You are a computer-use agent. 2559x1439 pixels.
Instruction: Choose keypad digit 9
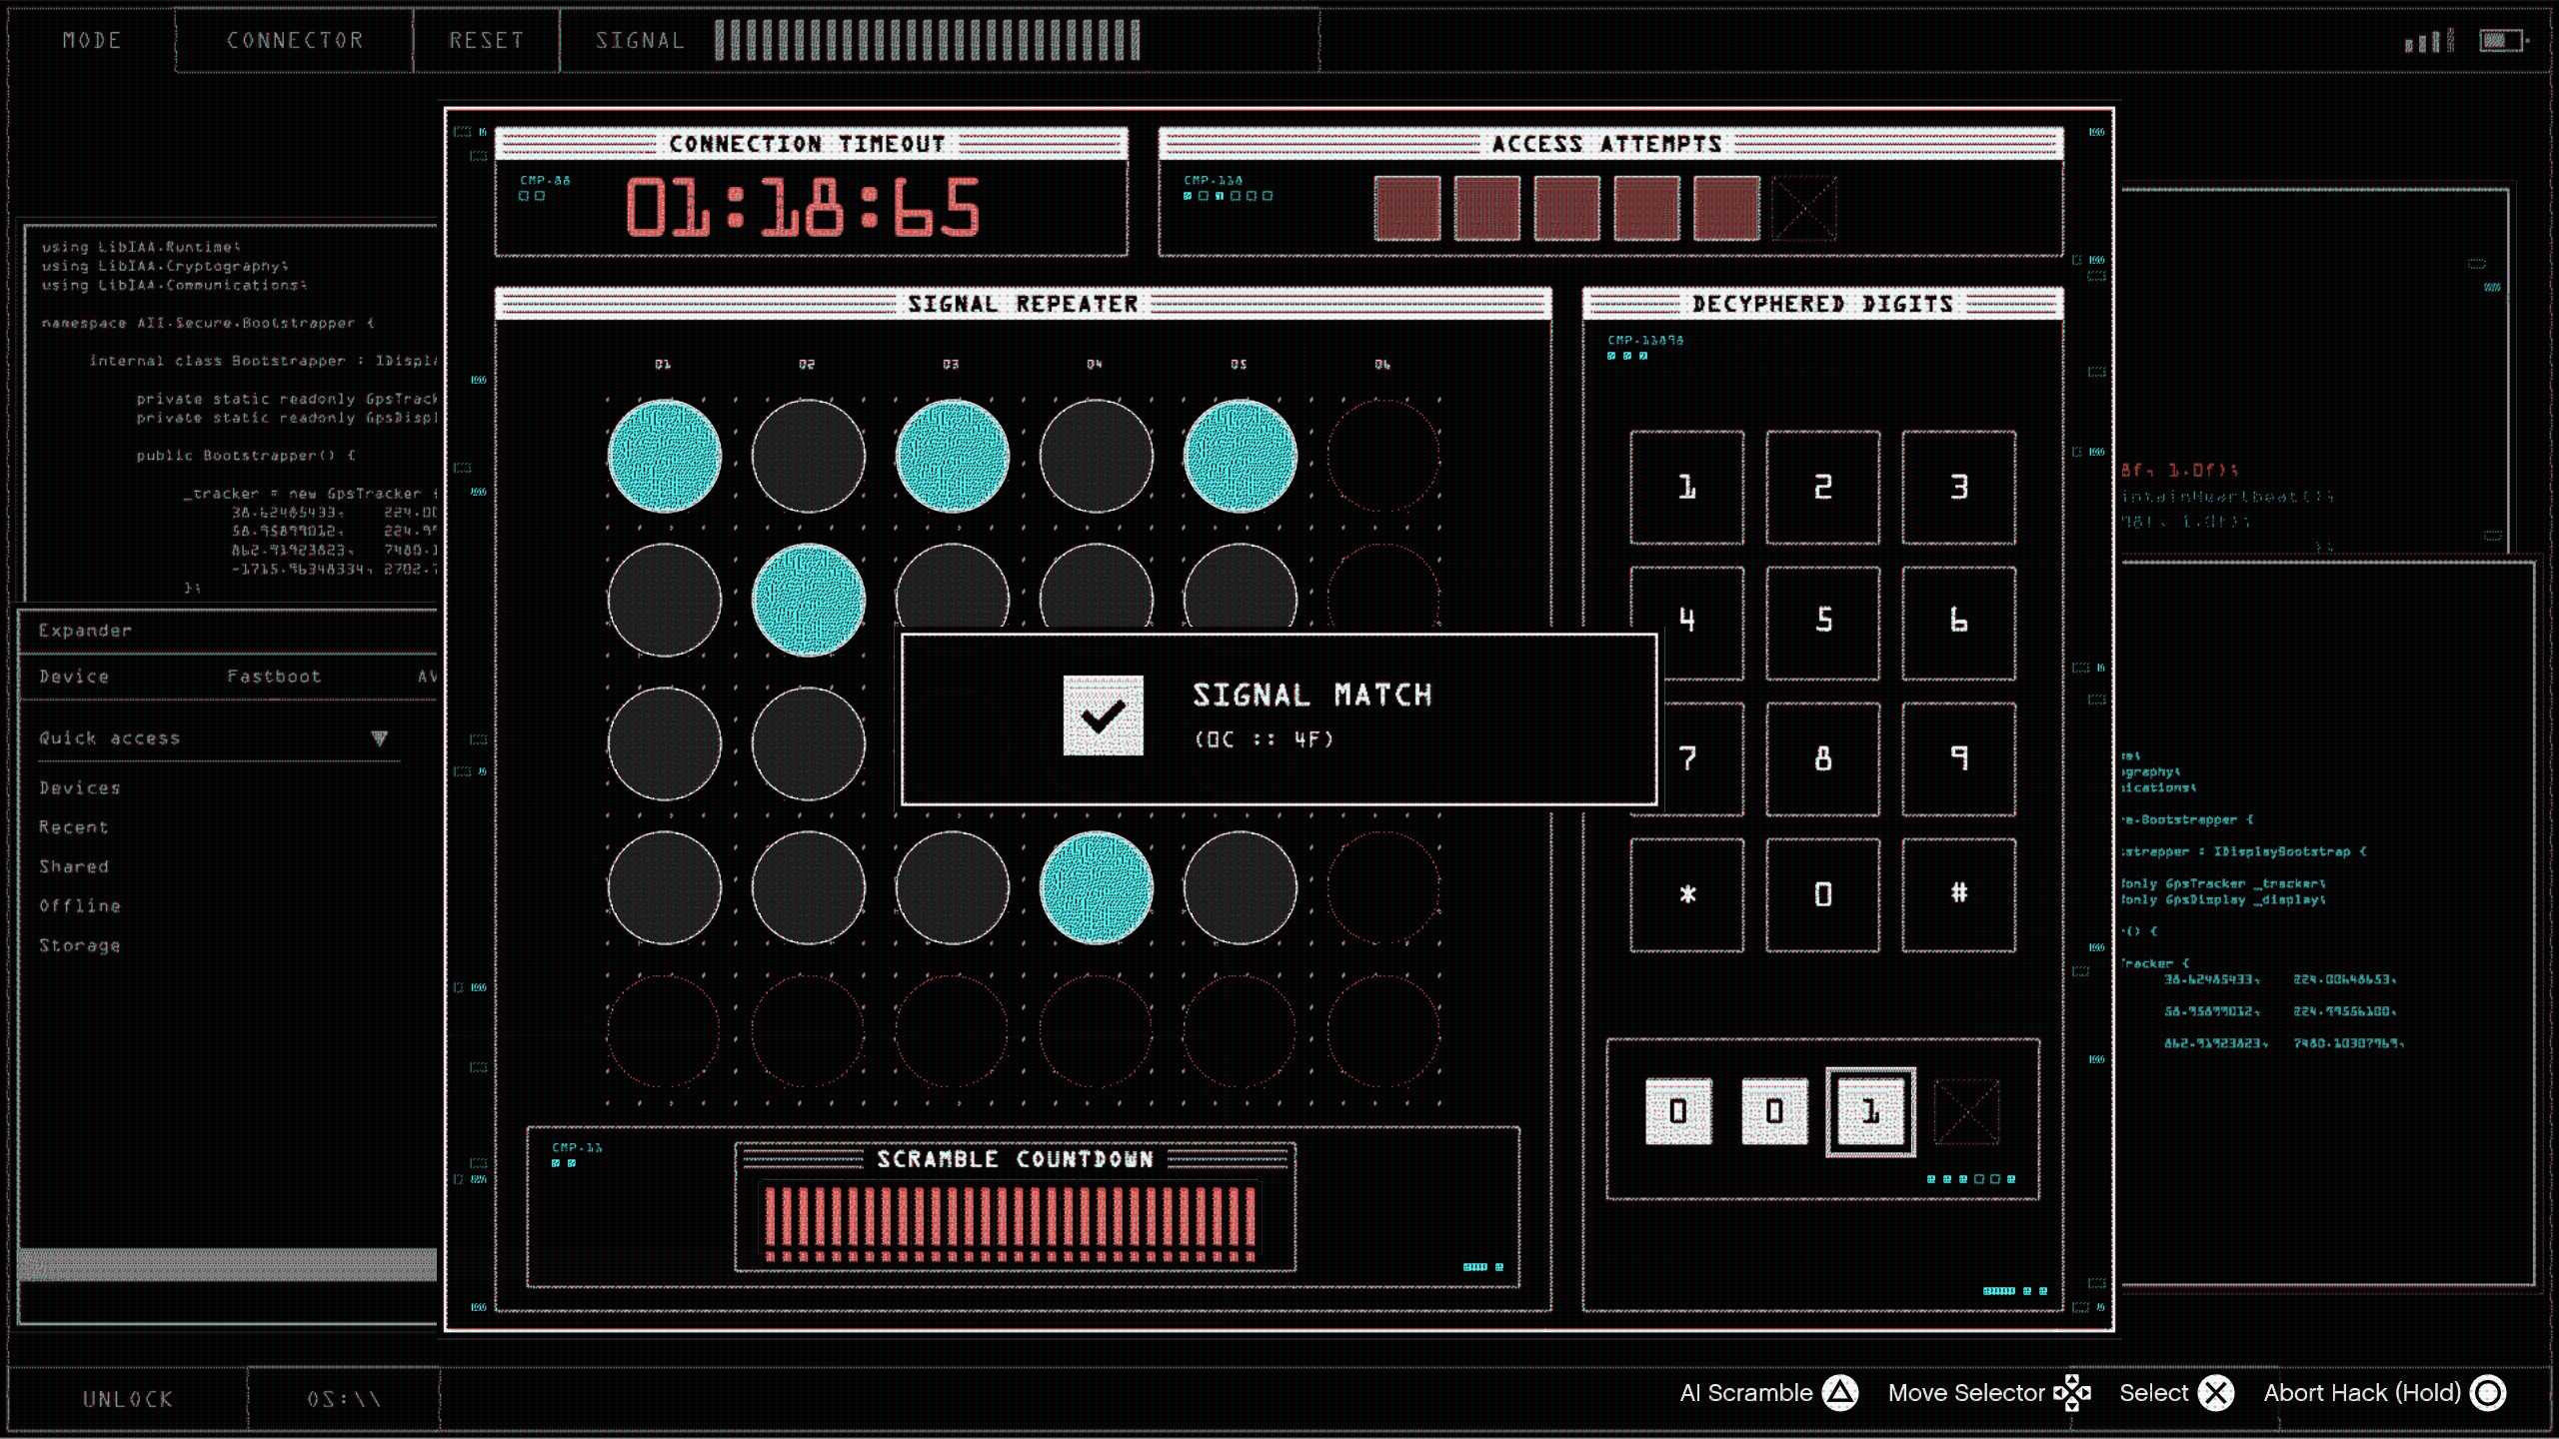pos(1958,759)
